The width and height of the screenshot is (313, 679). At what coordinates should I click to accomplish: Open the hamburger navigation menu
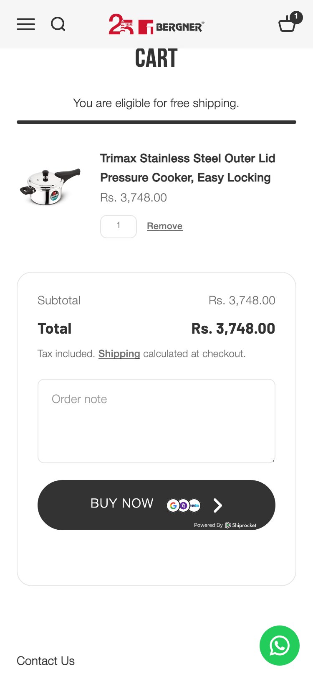click(x=26, y=24)
